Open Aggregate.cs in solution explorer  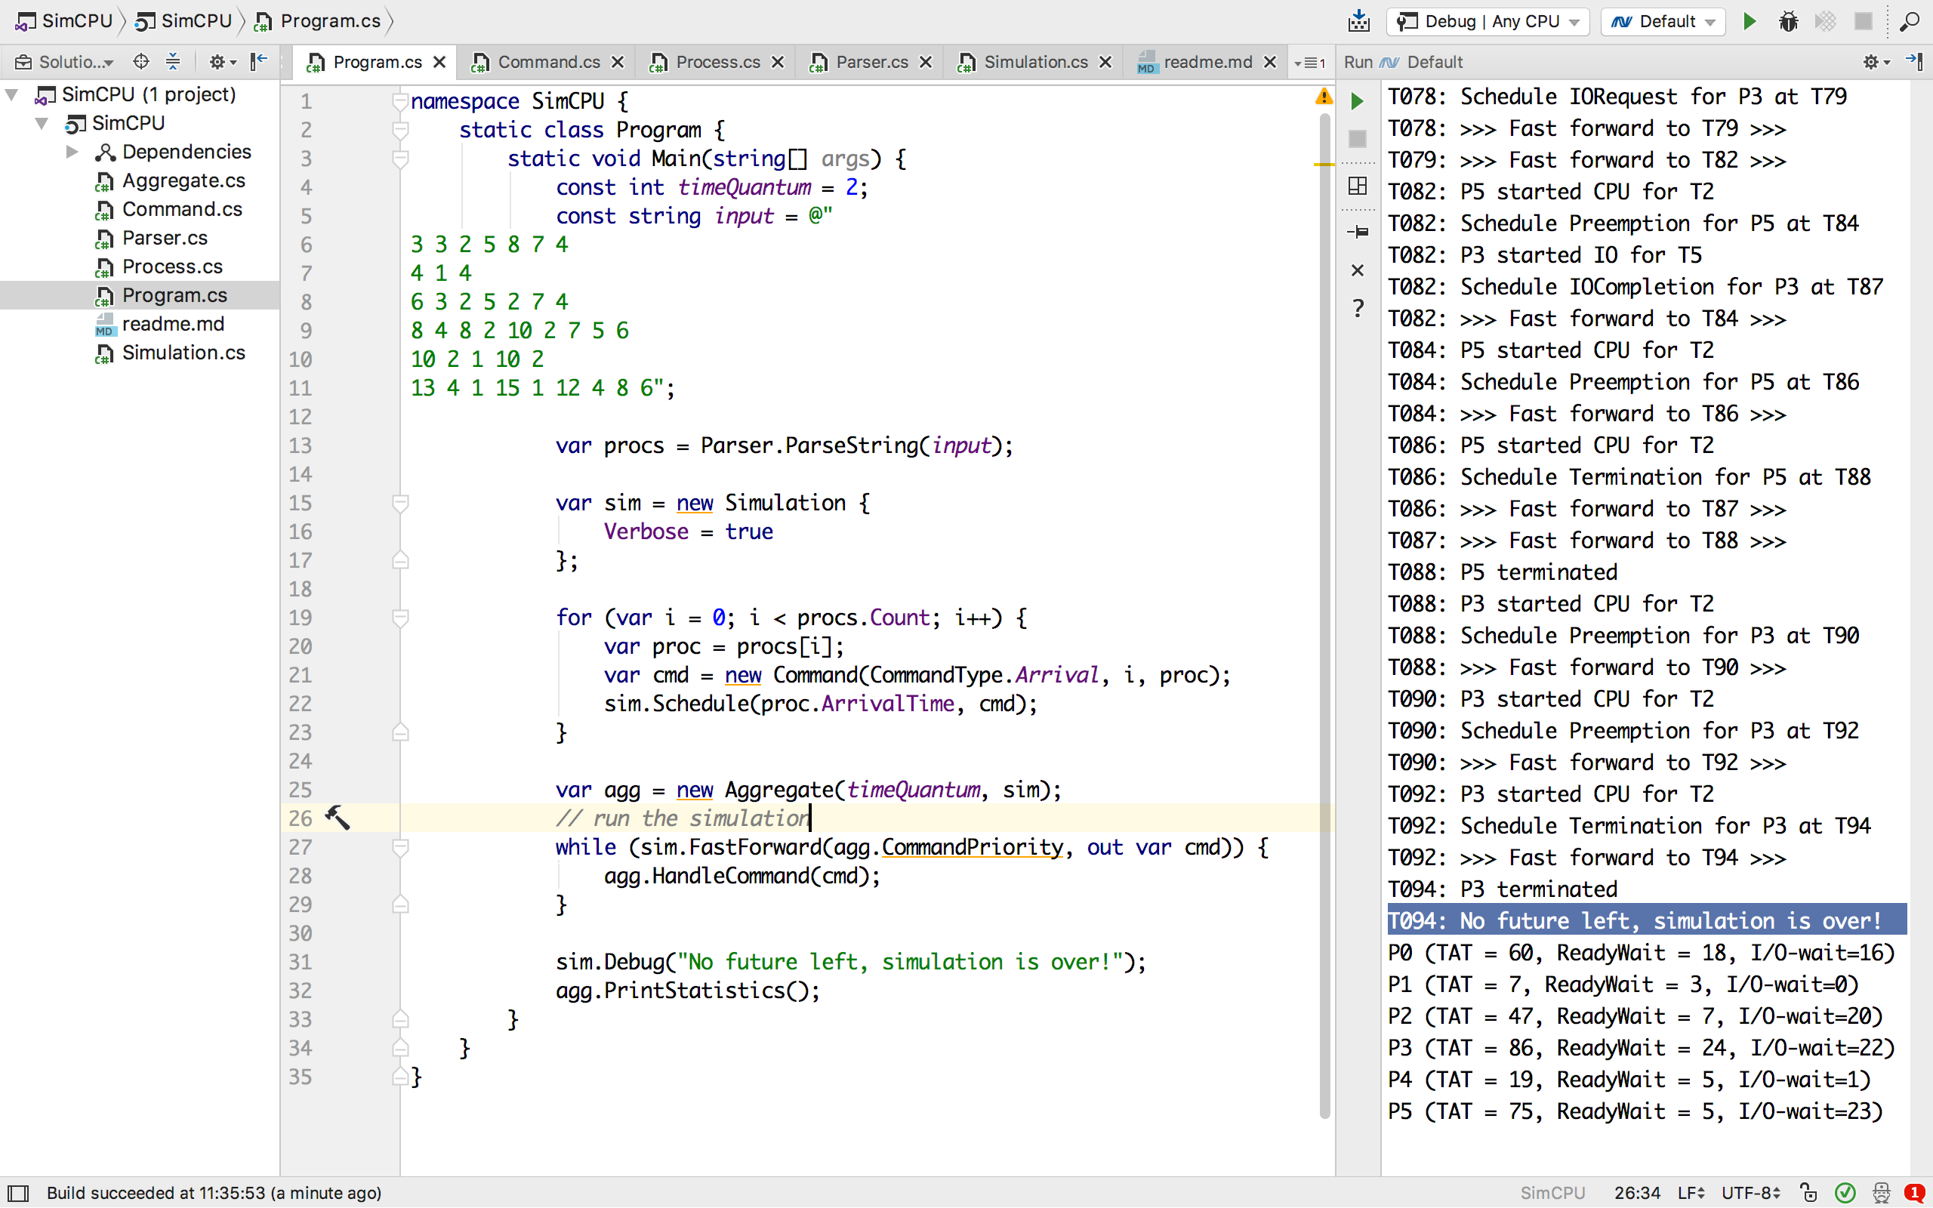(x=183, y=180)
